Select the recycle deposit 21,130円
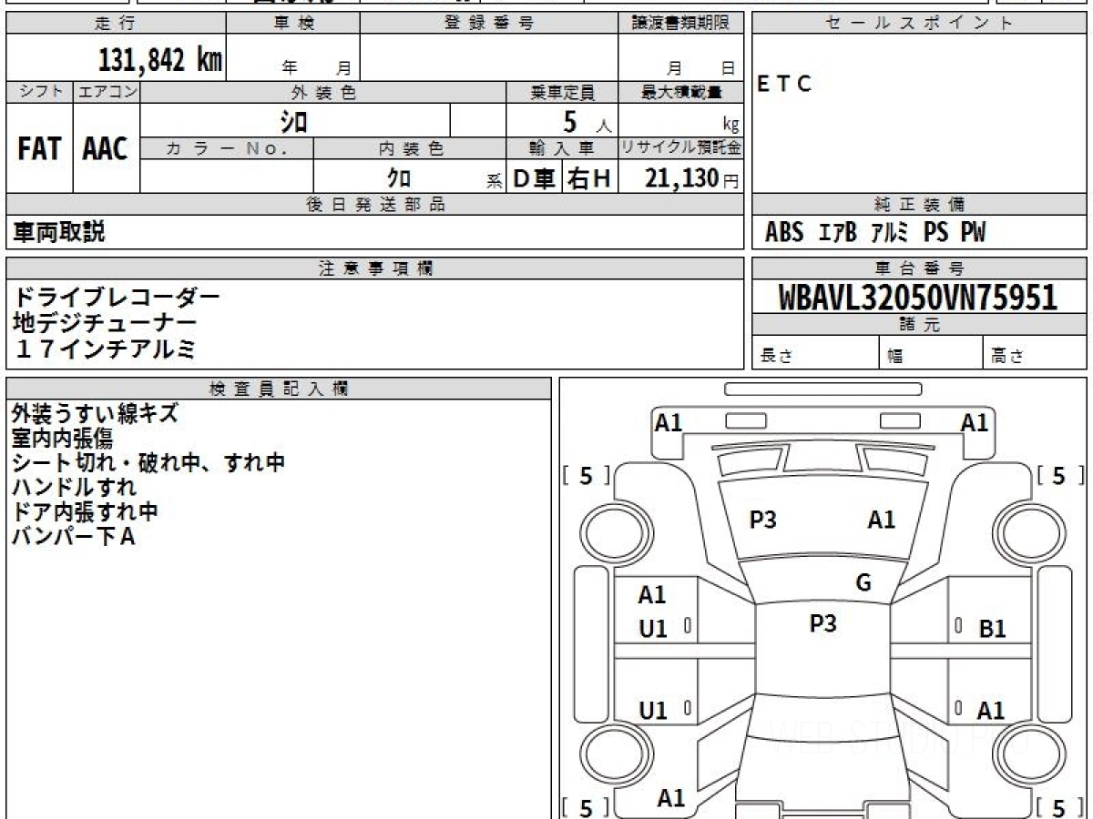 pos(692,178)
